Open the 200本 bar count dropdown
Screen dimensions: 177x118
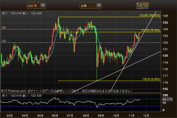click(x=36, y=6)
